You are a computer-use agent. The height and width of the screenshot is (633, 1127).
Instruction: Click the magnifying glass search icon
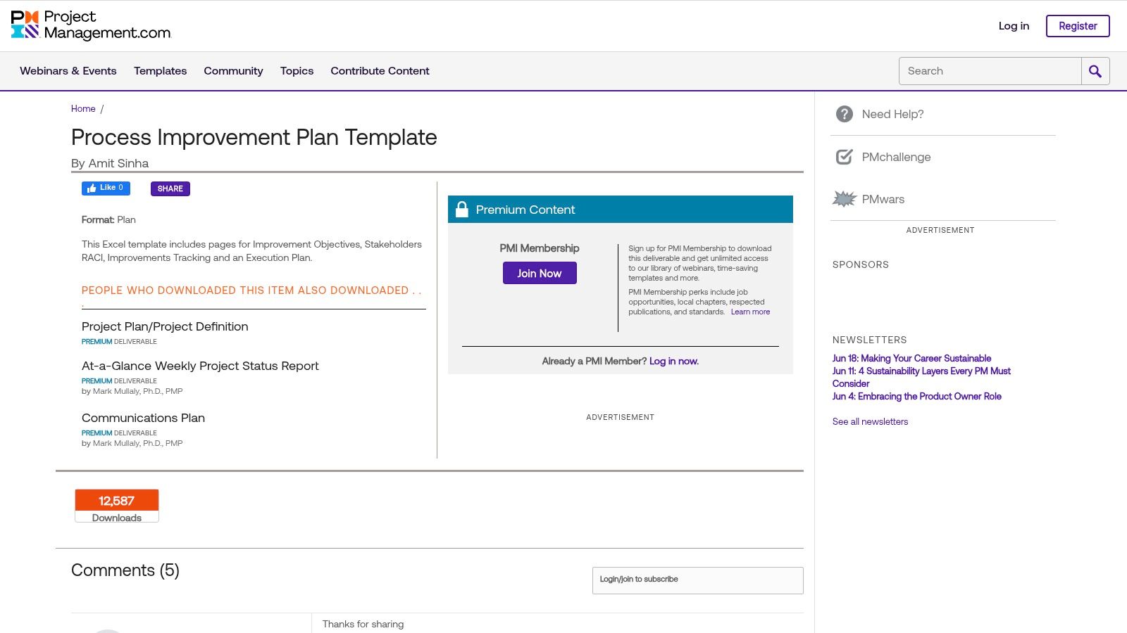point(1094,70)
